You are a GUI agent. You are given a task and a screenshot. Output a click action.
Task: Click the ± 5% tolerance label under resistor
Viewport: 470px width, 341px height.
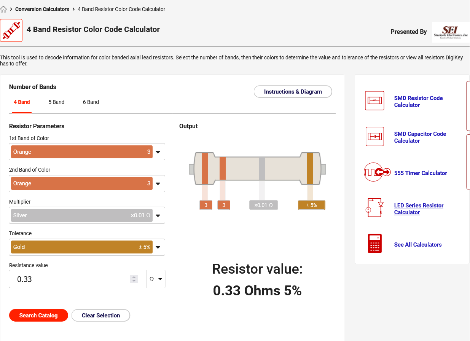(312, 205)
